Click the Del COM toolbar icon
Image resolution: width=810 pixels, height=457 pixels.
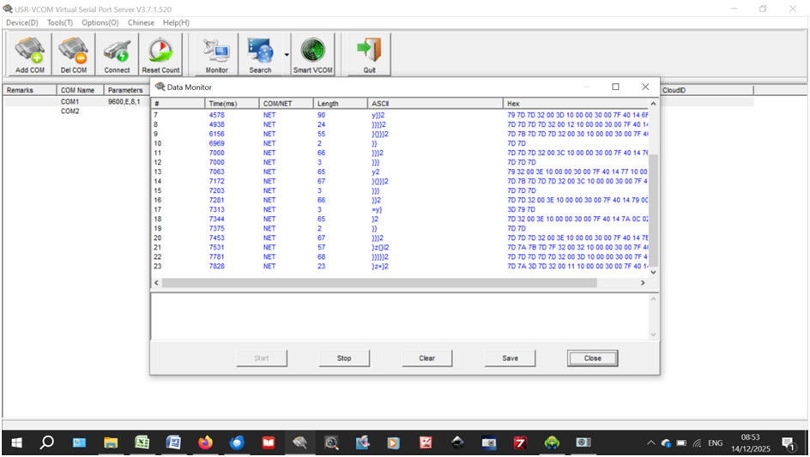coord(73,55)
